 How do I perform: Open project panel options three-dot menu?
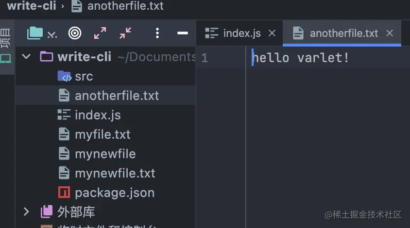click(x=157, y=33)
